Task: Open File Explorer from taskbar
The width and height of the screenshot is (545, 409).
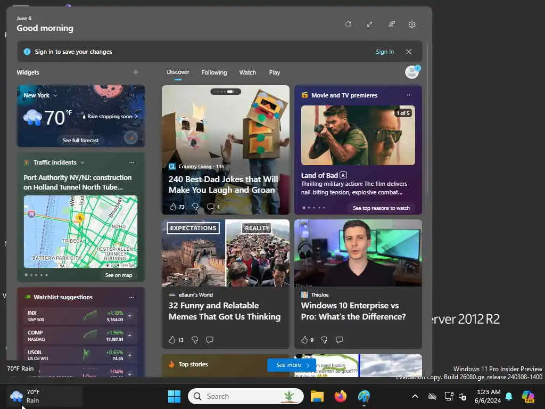Action: coord(317,396)
